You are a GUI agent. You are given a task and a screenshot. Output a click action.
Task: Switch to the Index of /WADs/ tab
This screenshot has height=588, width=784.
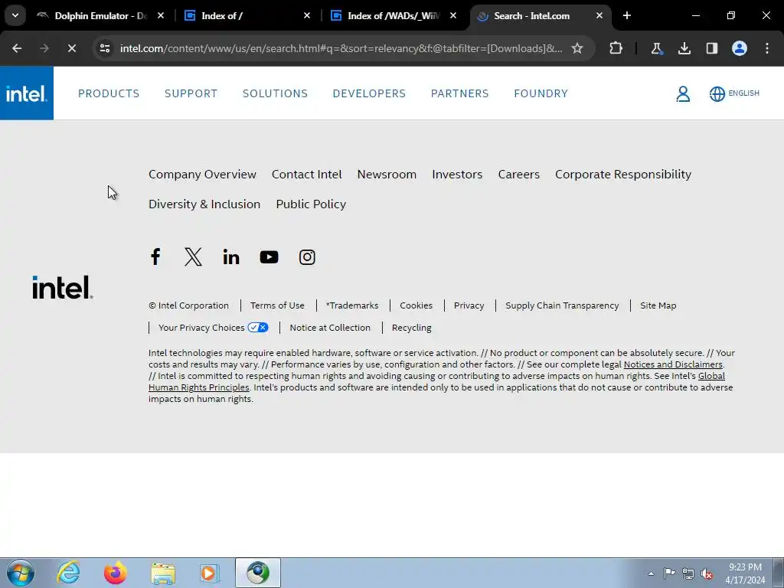[x=393, y=15]
